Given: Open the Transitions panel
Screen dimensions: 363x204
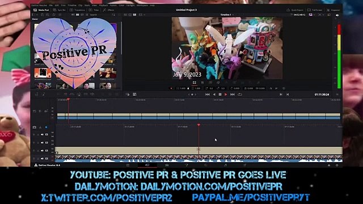Looking at the screenshot, I should 77,10.
